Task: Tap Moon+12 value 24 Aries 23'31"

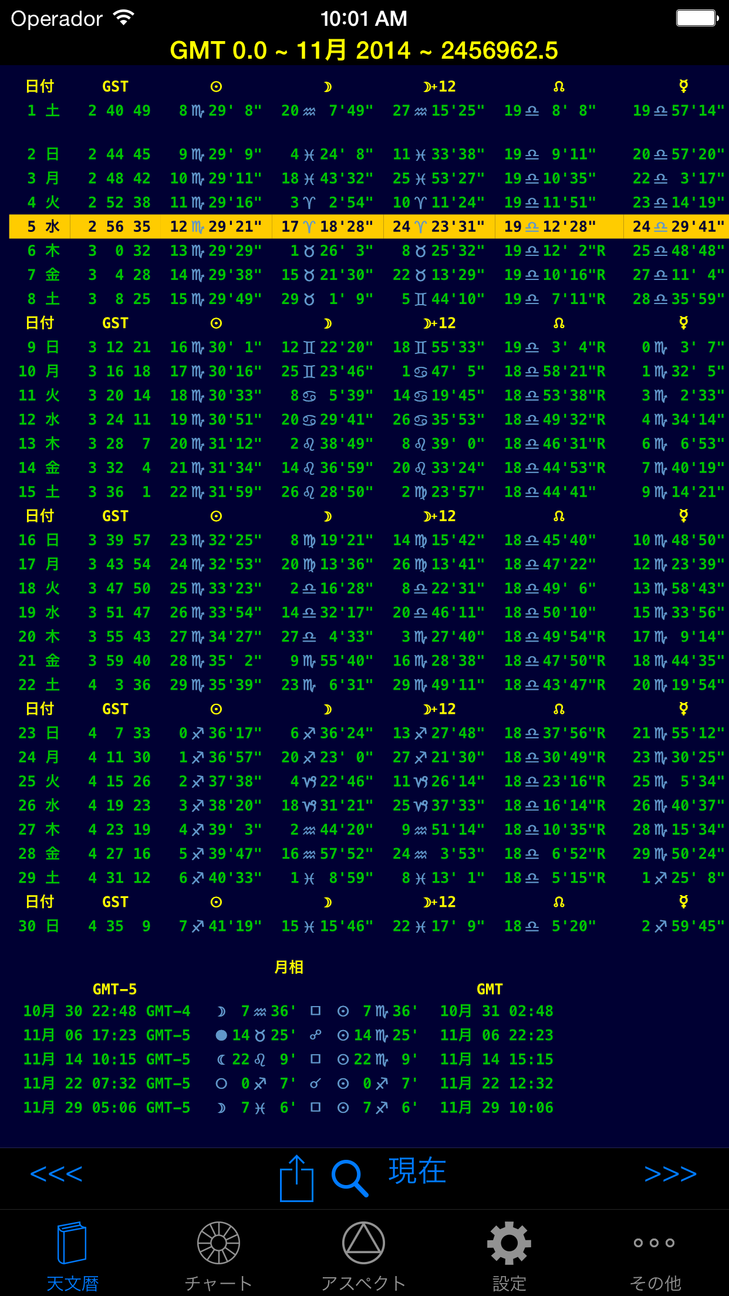Action: pyautogui.click(x=439, y=227)
